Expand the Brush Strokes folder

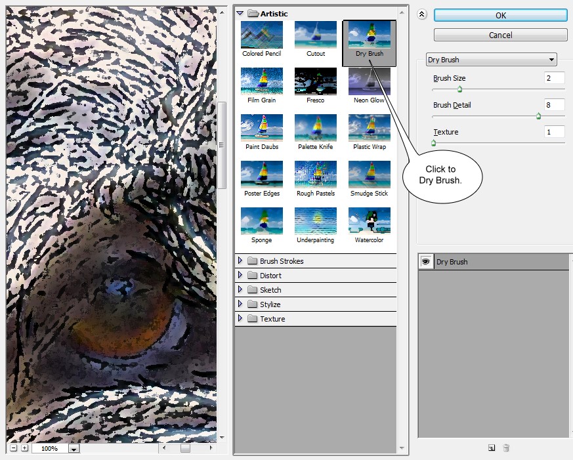point(240,261)
